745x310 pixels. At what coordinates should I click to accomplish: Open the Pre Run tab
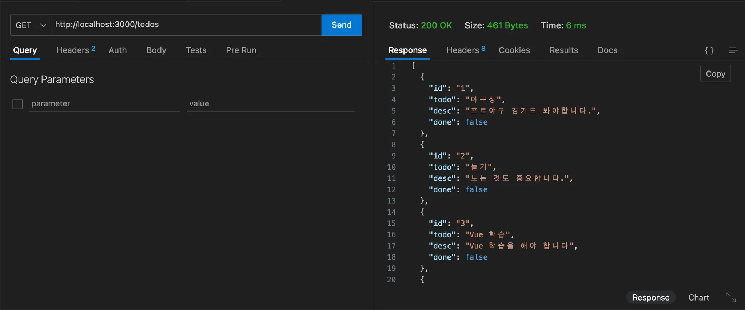coord(241,50)
